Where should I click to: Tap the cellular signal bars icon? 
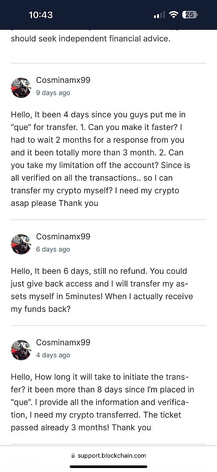coord(159,15)
